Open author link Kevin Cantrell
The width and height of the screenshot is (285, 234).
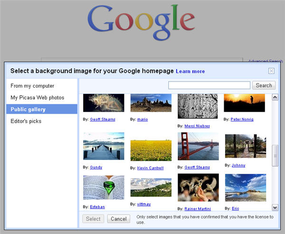[x=150, y=168]
